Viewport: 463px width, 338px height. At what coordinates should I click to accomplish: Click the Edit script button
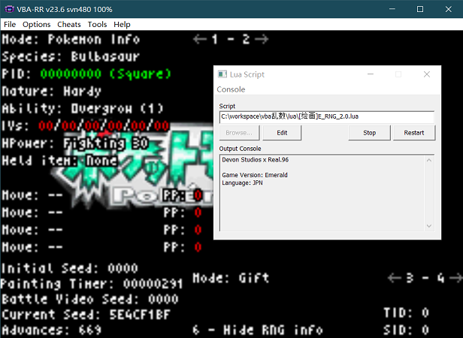(x=282, y=133)
